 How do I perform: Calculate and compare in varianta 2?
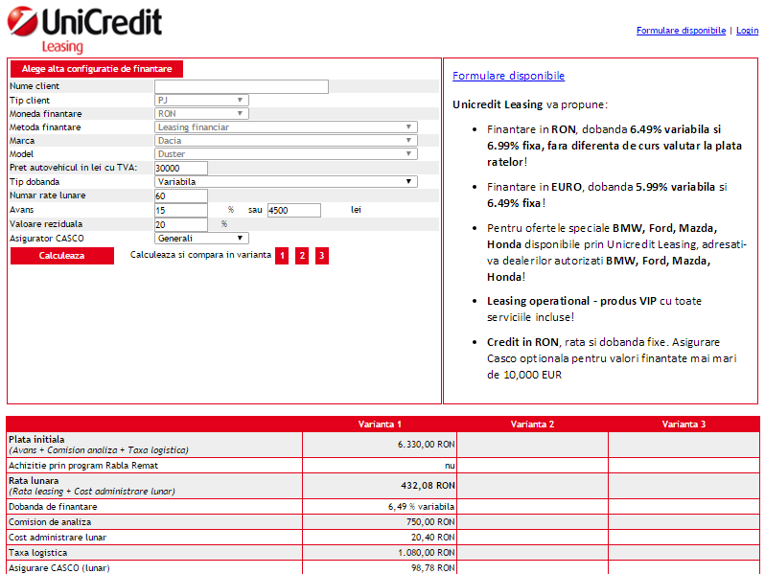point(302,256)
